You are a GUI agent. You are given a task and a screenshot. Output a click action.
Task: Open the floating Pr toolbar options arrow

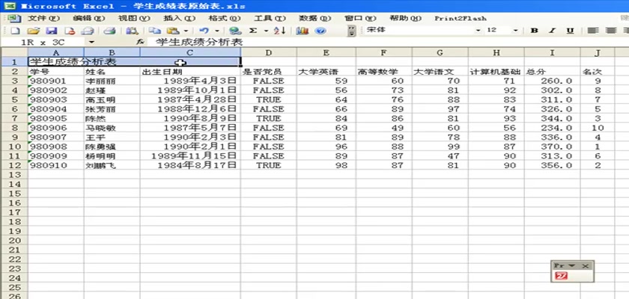coord(572,266)
